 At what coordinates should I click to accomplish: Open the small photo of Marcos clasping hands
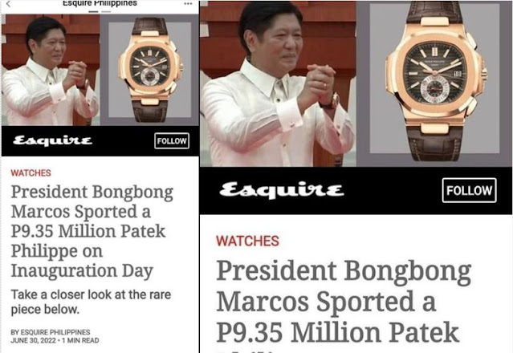(x=51, y=70)
